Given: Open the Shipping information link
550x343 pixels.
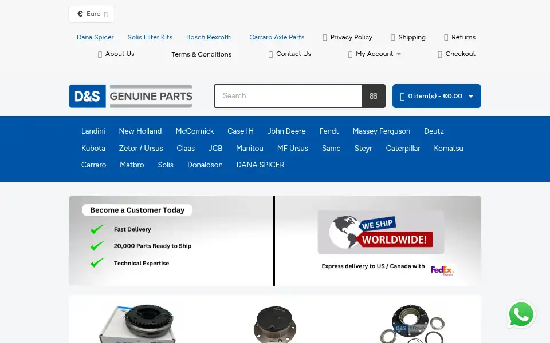Looking at the screenshot, I should click(408, 37).
